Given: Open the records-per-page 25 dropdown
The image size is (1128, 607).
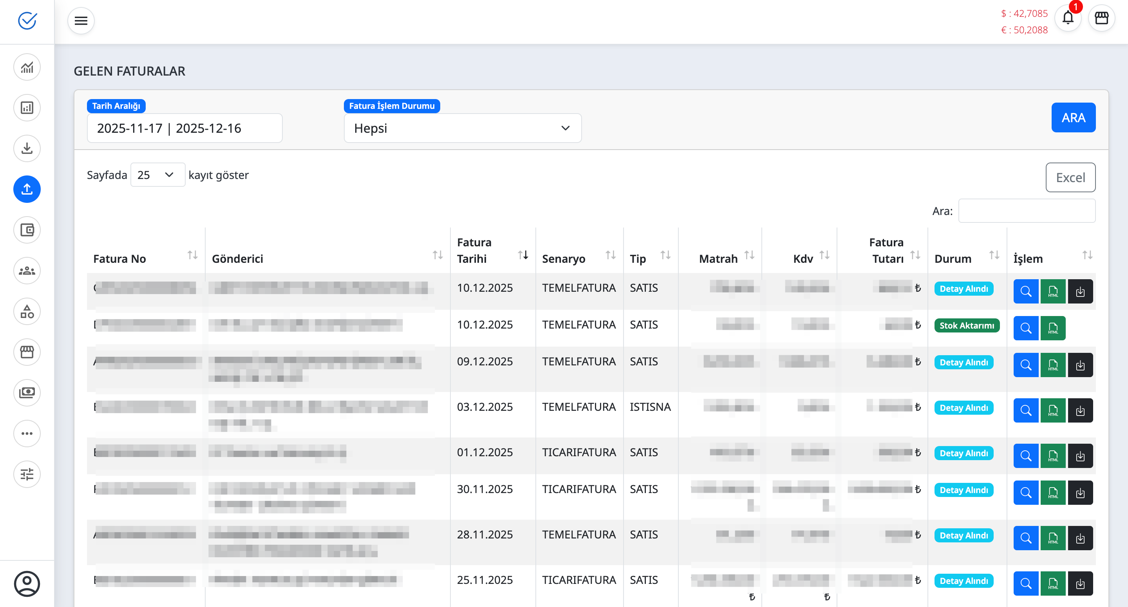Looking at the screenshot, I should (x=157, y=175).
